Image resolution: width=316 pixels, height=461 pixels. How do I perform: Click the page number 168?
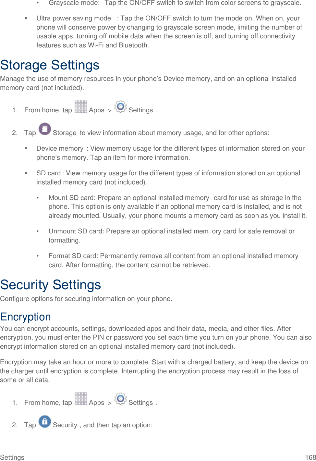pos(310,457)
